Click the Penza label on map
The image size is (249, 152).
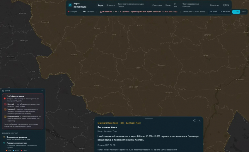click(205, 56)
